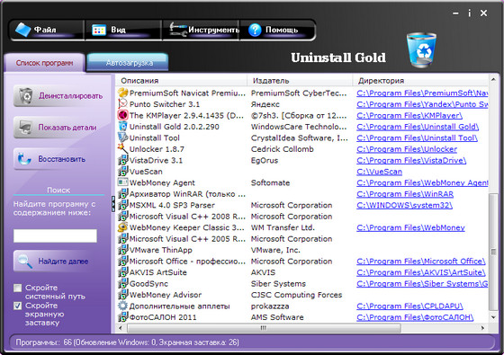Click the Программы: 66 status bar text

click(127, 342)
